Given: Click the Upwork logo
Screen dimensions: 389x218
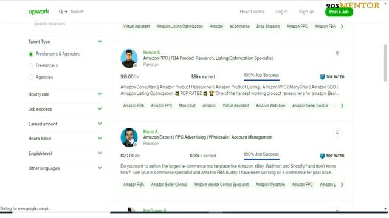Looking at the screenshot, I should point(38,12).
